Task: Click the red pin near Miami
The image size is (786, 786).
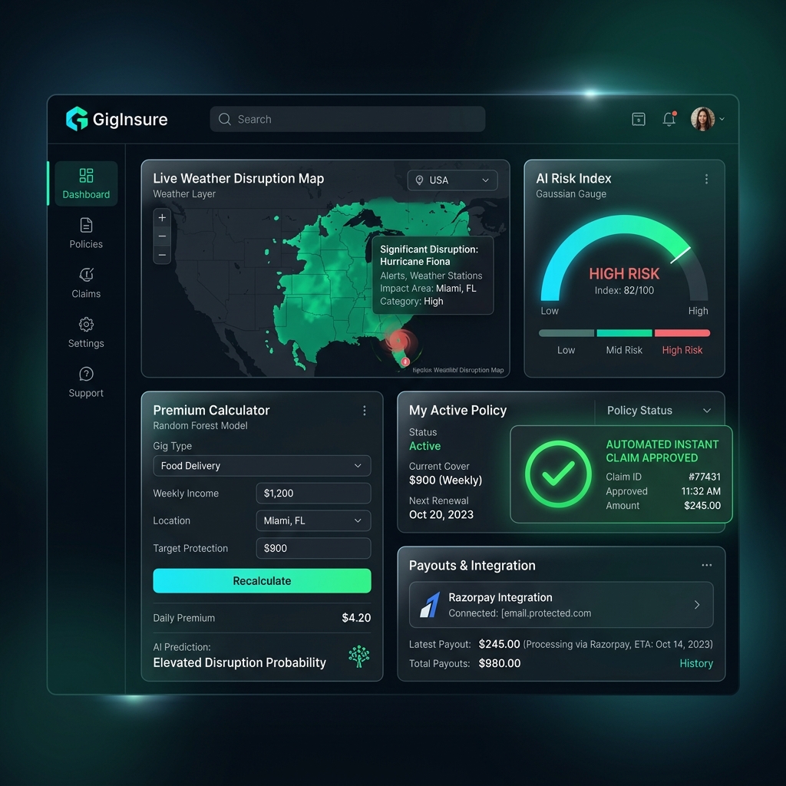Action: click(405, 362)
